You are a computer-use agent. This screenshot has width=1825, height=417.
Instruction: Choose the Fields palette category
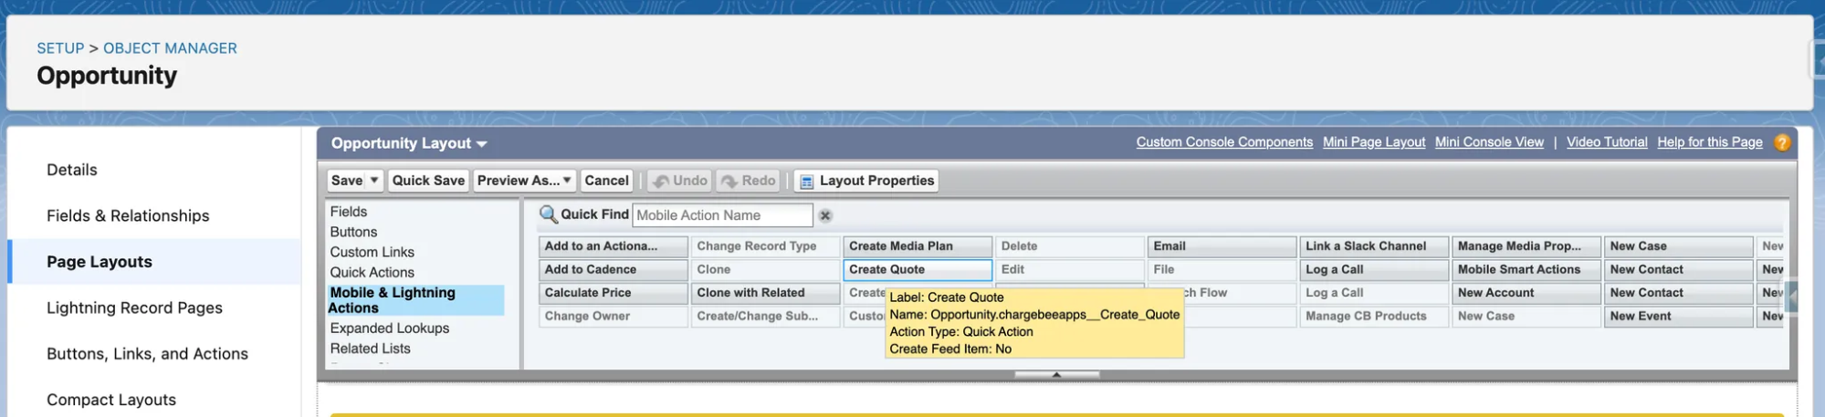[349, 212]
